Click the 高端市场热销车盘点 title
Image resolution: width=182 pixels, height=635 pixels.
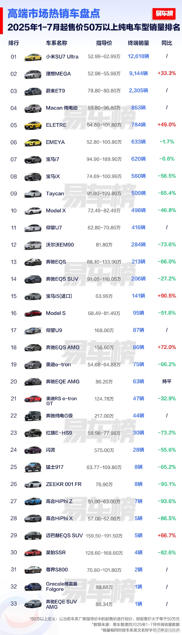(54, 14)
